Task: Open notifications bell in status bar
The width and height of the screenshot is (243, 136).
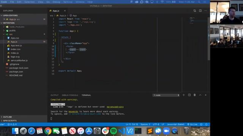Action: click(x=206, y=124)
